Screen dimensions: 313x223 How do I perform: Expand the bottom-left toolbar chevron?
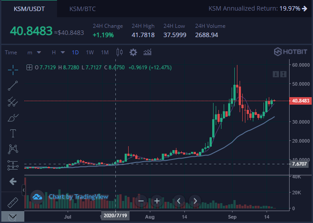point(13,216)
